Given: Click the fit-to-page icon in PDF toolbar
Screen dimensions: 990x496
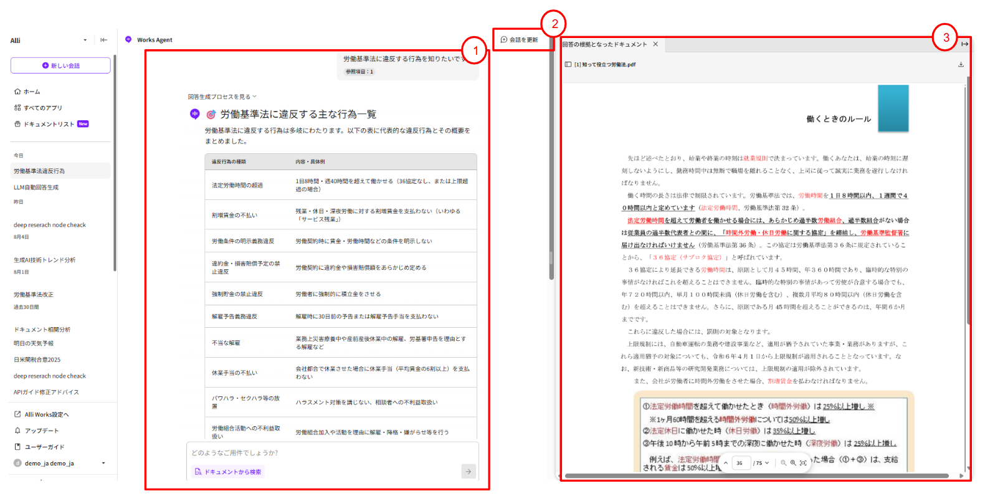Looking at the screenshot, I should click(x=803, y=463).
